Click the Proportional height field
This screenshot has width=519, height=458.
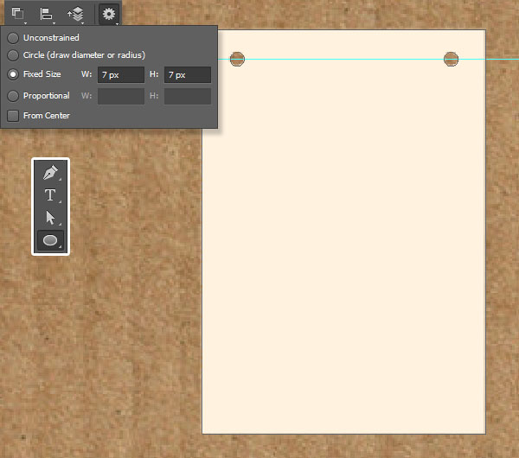(187, 96)
